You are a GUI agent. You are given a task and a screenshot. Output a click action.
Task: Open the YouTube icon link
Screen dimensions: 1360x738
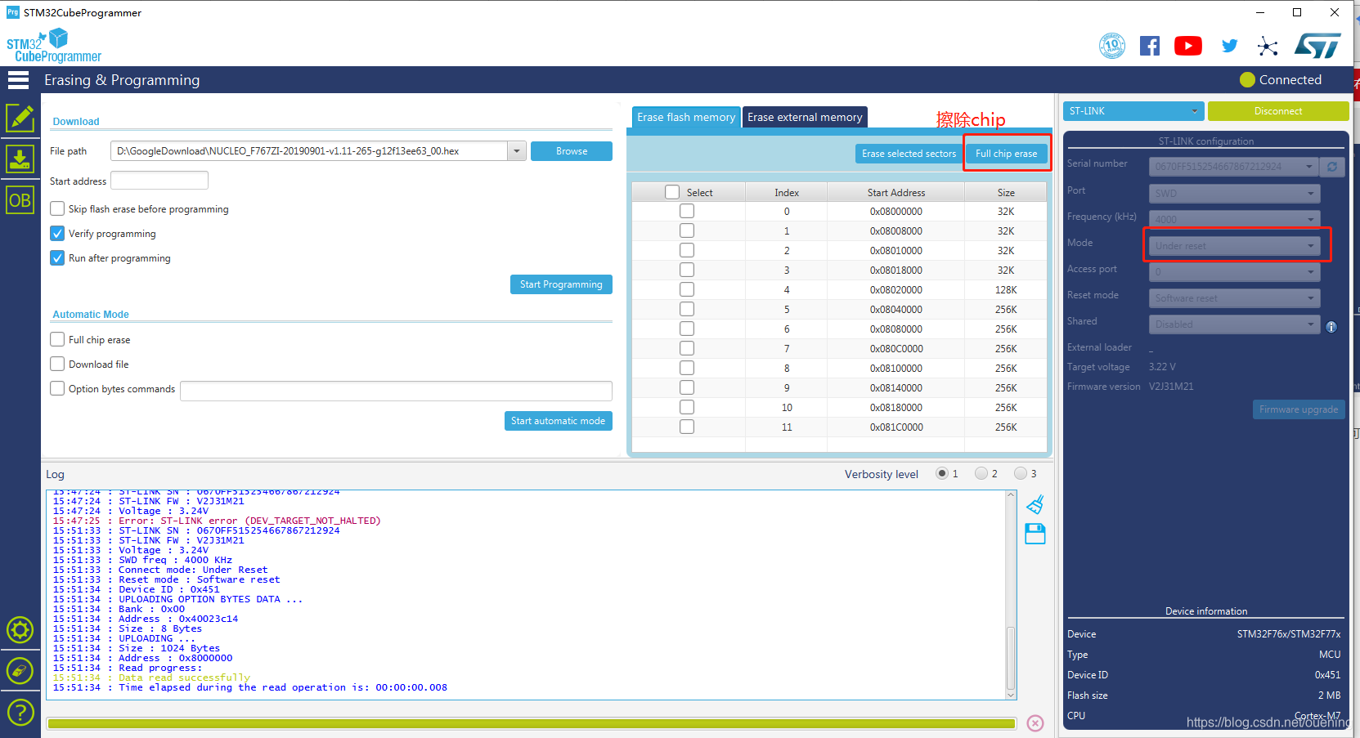pos(1188,46)
